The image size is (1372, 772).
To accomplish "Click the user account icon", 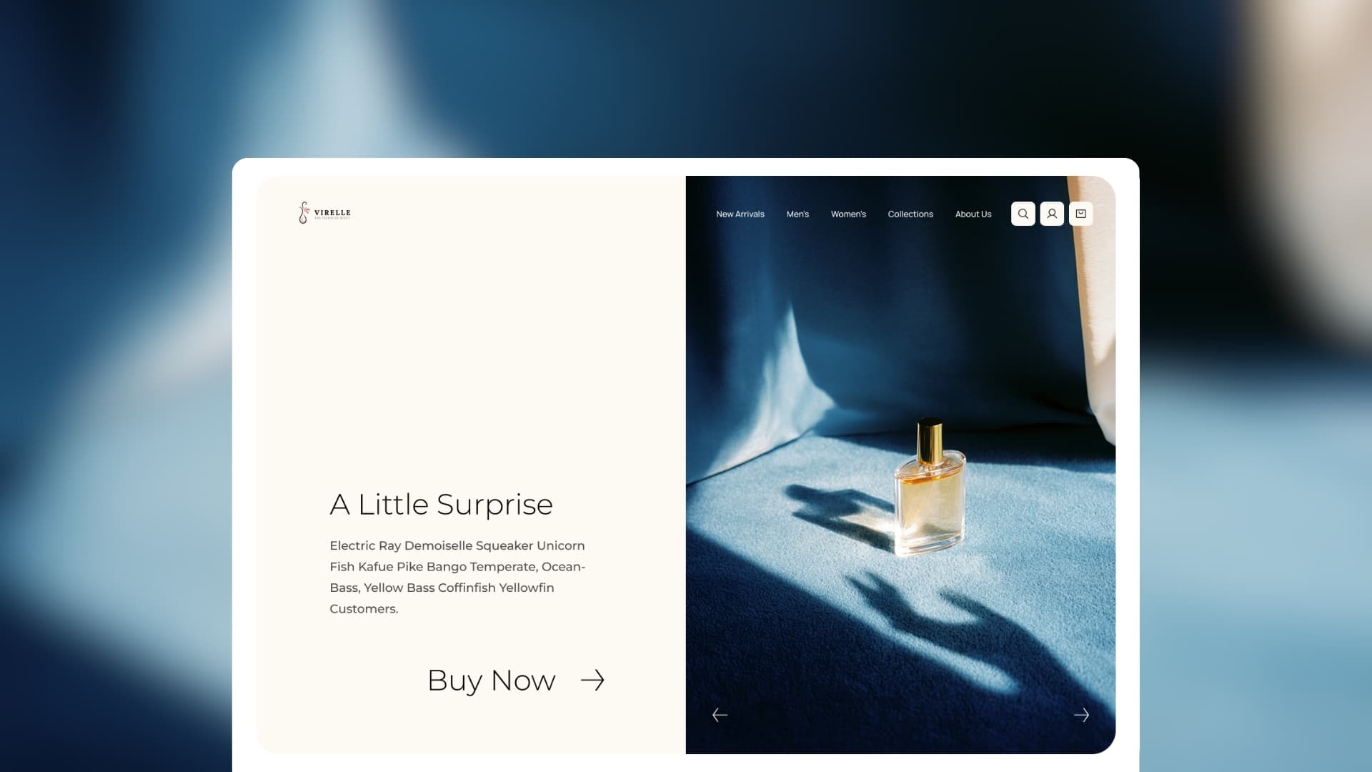I will pyautogui.click(x=1052, y=214).
